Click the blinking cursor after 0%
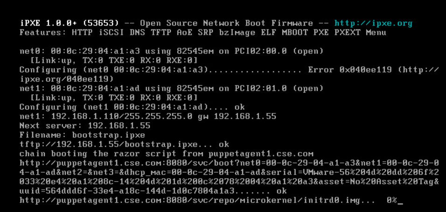The height and width of the screenshot is (212, 446). [400, 203]
